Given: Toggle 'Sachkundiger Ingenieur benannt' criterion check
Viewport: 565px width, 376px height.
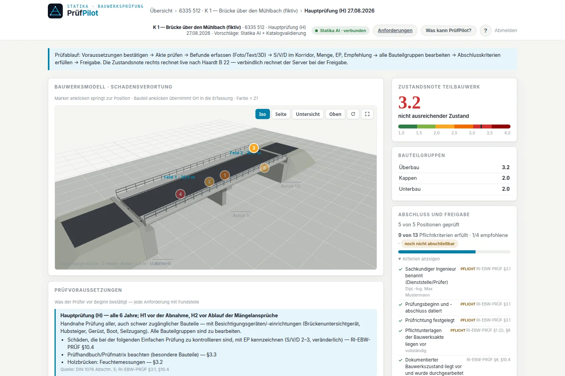Looking at the screenshot, I should tap(401, 269).
